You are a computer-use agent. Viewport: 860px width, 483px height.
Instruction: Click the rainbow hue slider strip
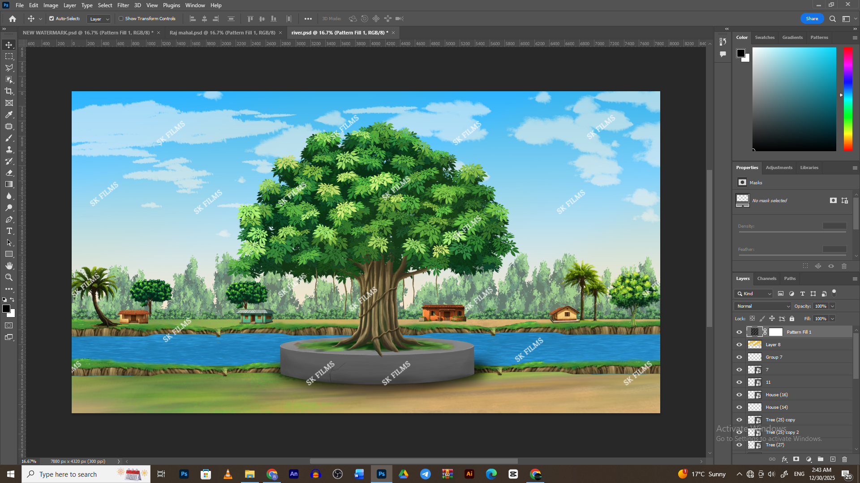coord(848,98)
